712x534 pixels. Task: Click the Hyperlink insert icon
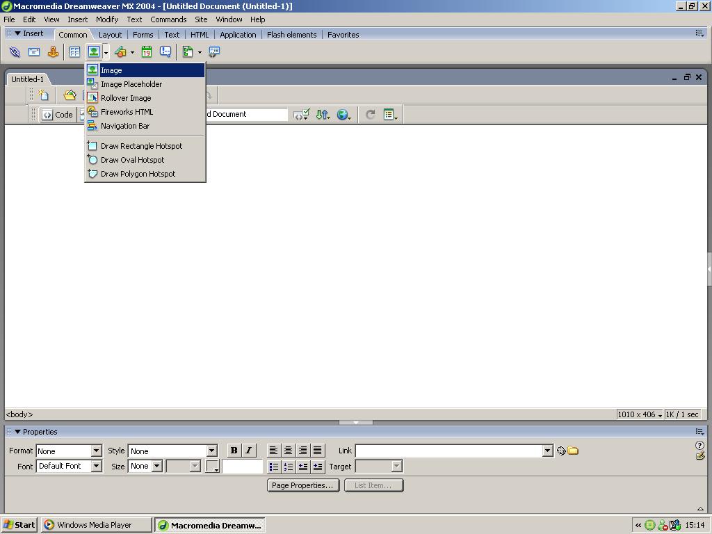pos(15,52)
